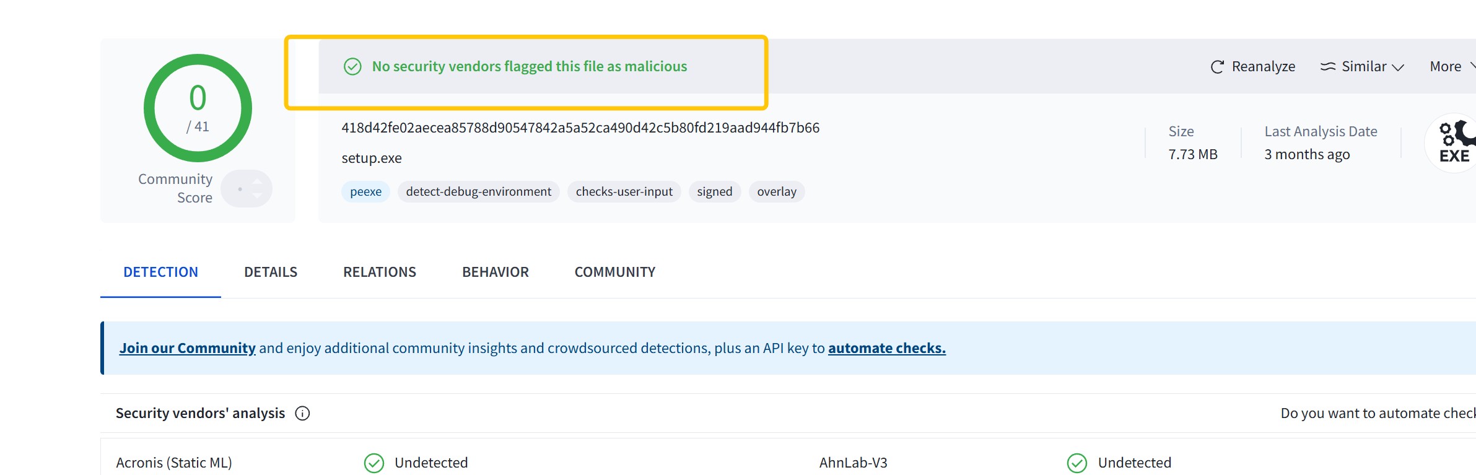The width and height of the screenshot is (1476, 475).
Task: Follow the Join our Community link
Action: coord(187,348)
